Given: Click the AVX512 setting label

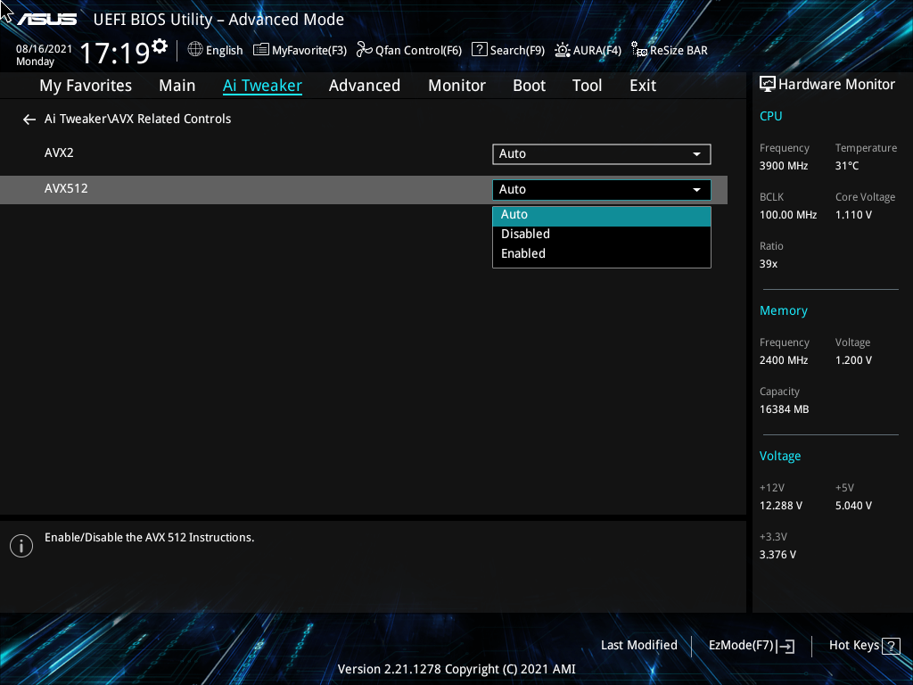Looking at the screenshot, I should [66, 189].
